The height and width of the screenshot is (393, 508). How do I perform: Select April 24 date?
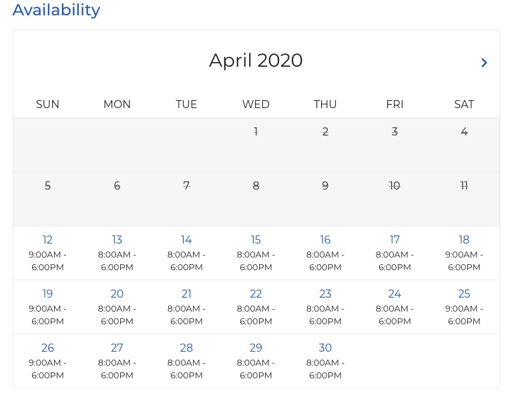pos(395,294)
